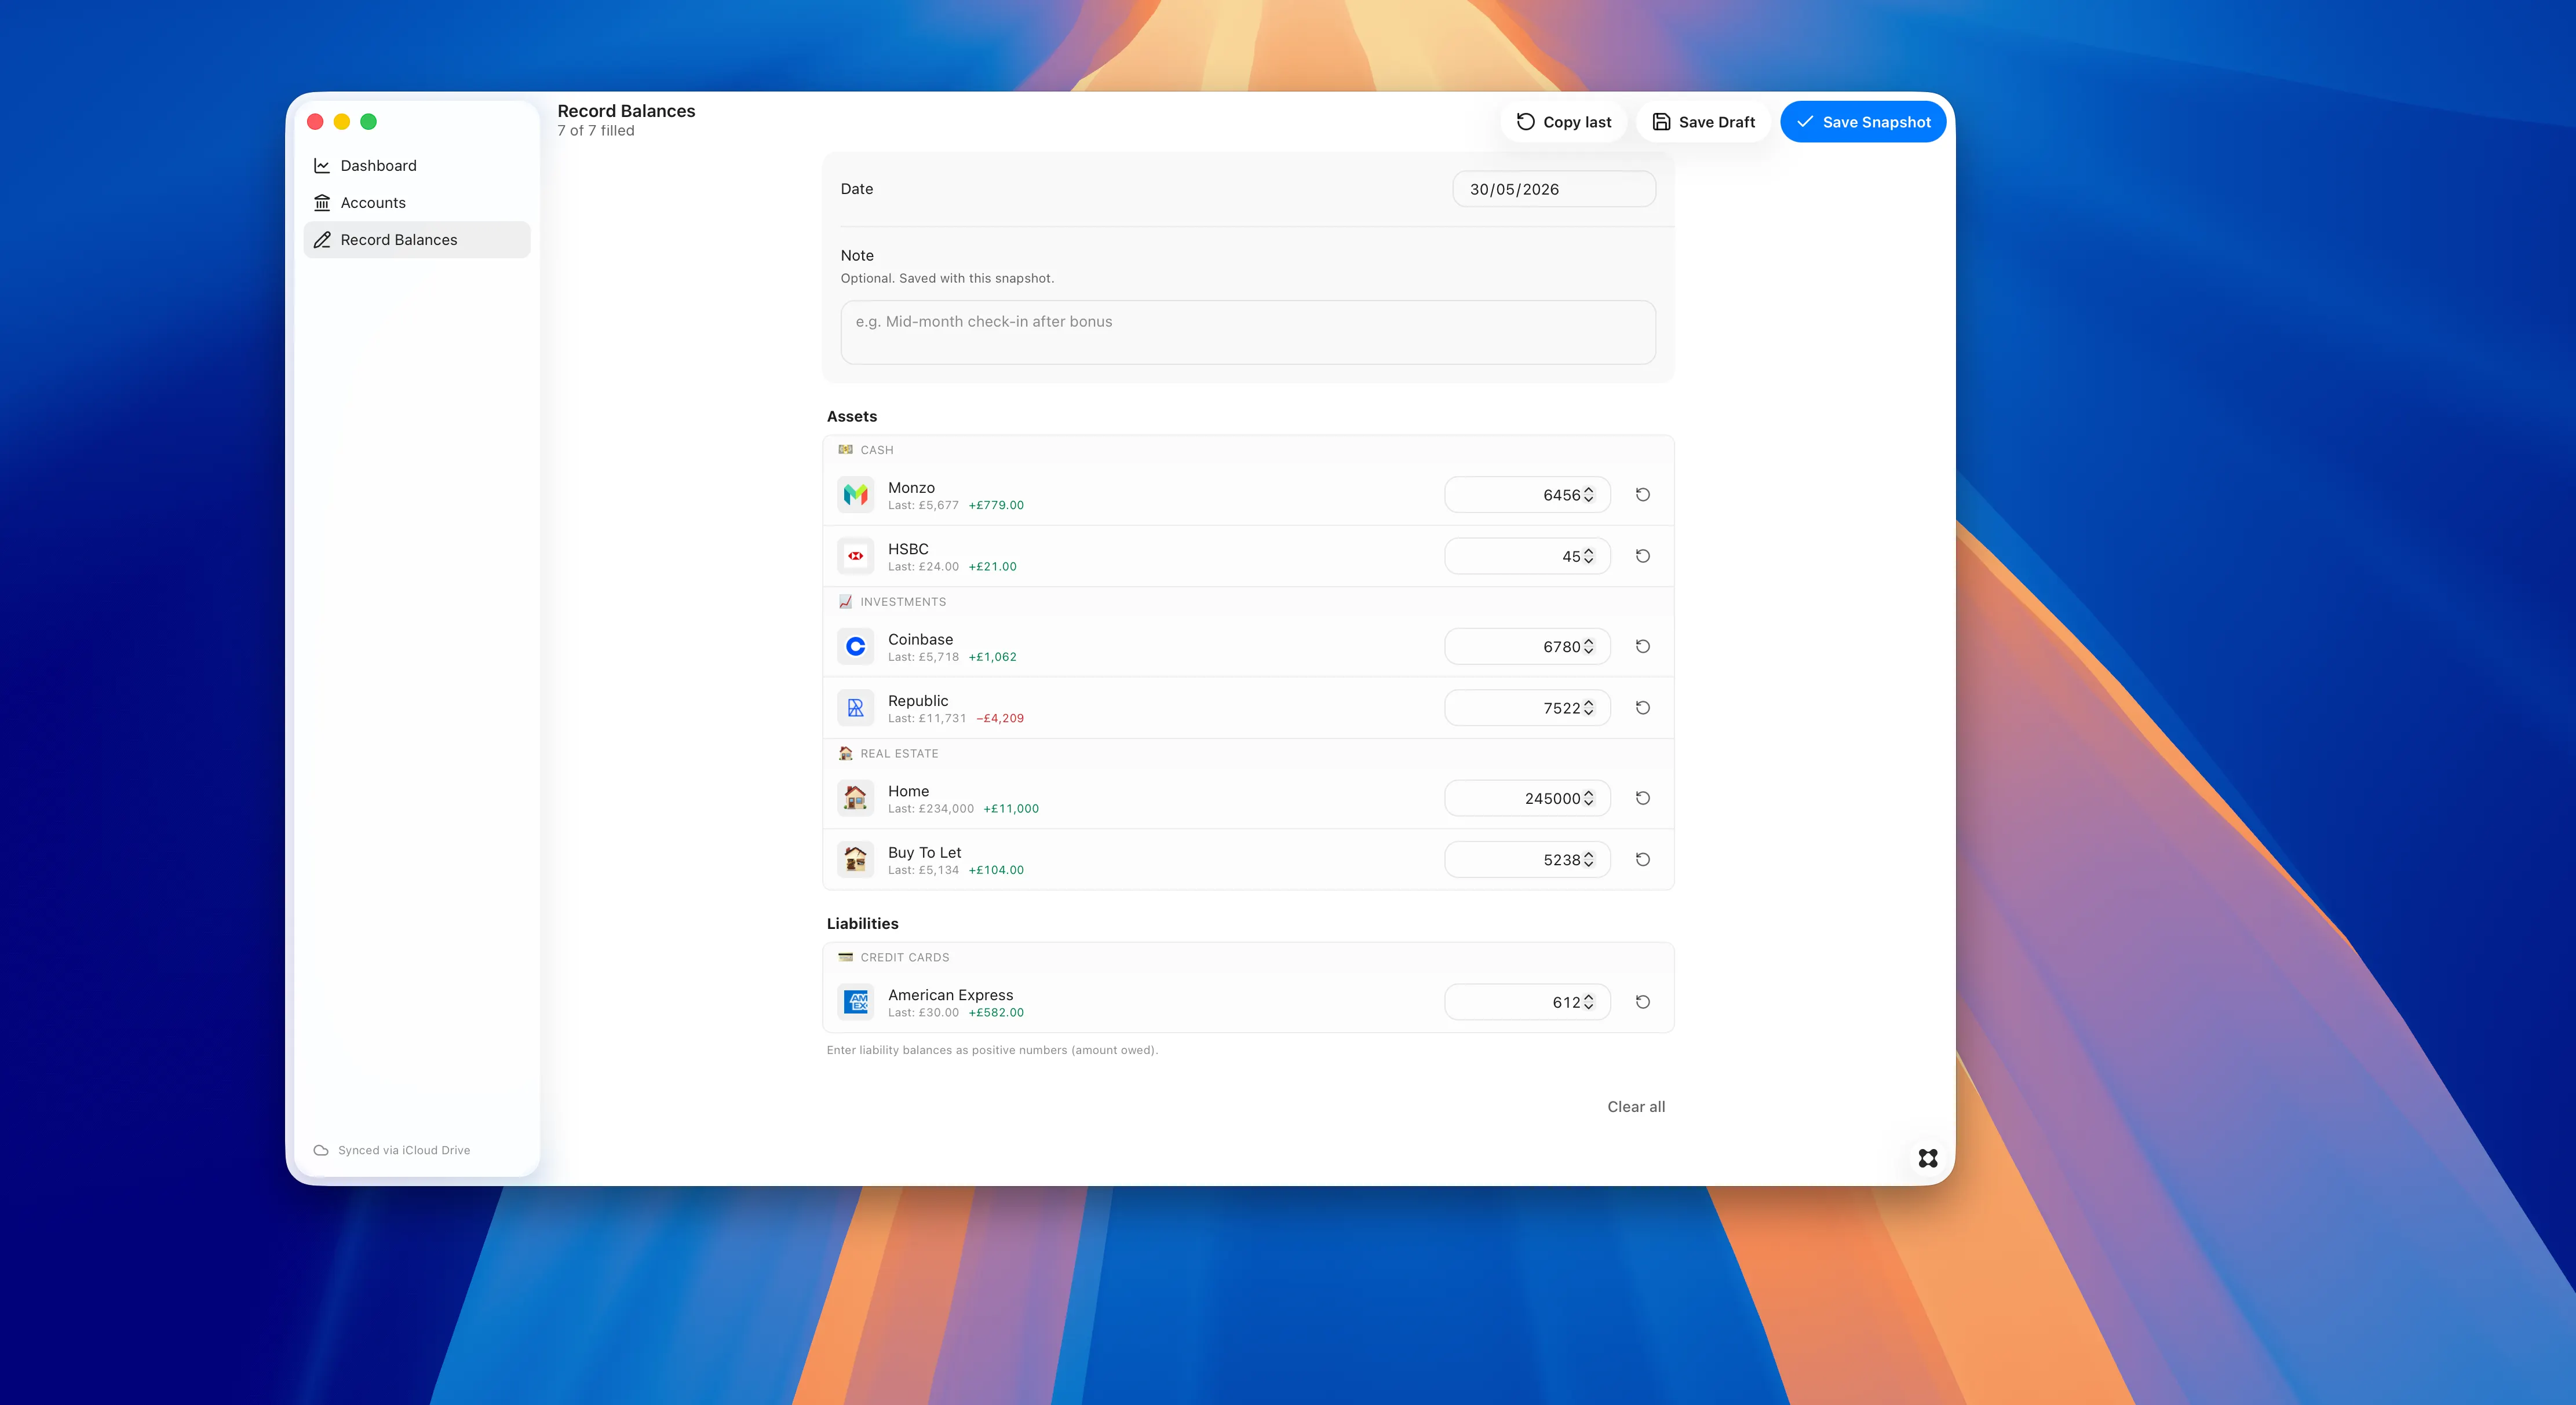Screen dimensions: 2576x1405
Task: Reset Coinbase balance with revert icon
Action: (x=1643, y=646)
